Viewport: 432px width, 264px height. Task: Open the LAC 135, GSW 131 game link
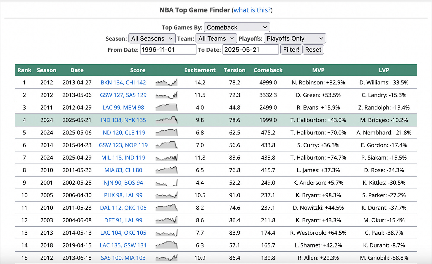123,245
